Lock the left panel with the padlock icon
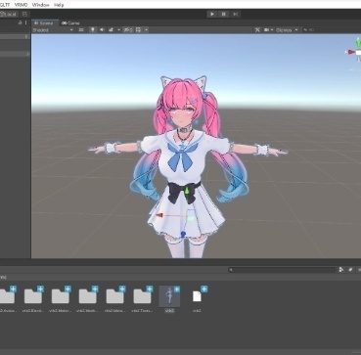 (x=21, y=22)
